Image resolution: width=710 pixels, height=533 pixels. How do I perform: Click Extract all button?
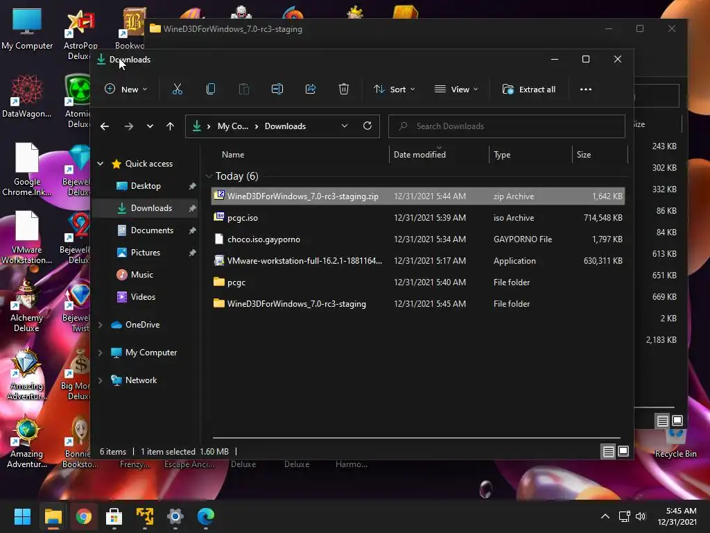click(529, 90)
